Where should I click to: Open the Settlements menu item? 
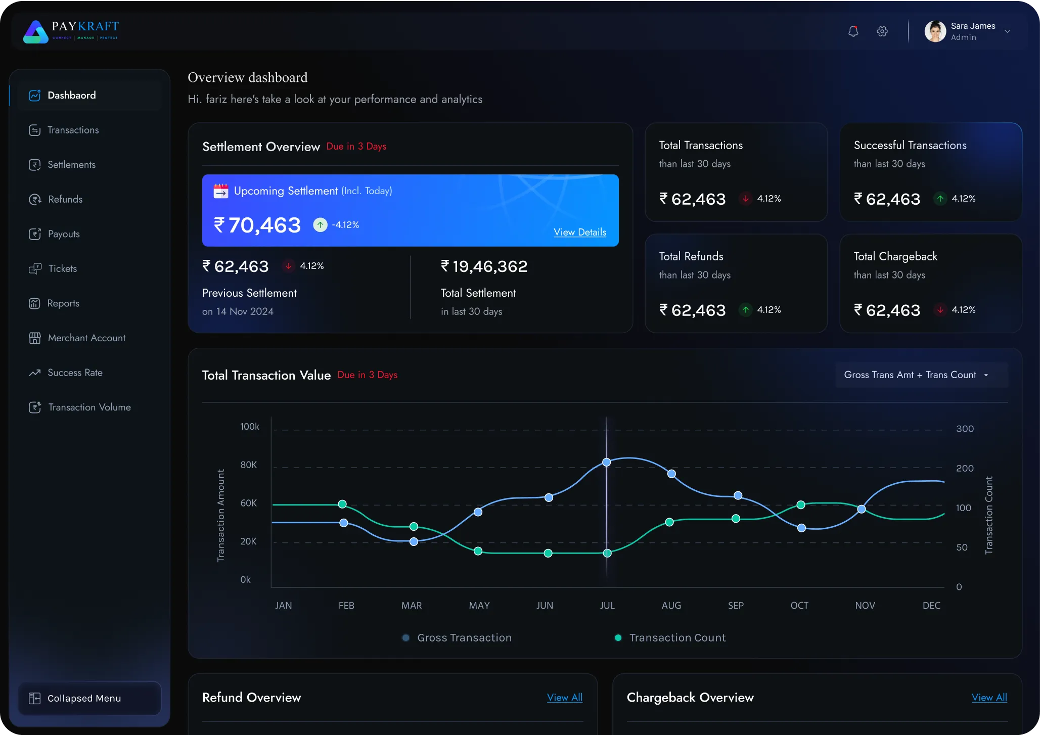pos(71,165)
